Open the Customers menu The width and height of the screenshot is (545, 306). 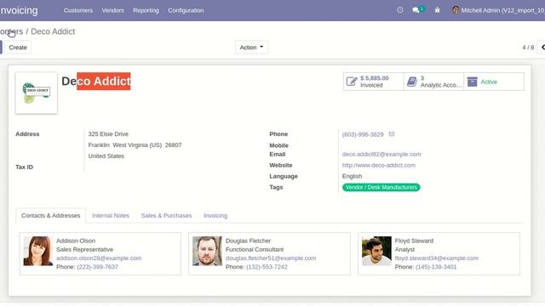click(x=78, y=10)
